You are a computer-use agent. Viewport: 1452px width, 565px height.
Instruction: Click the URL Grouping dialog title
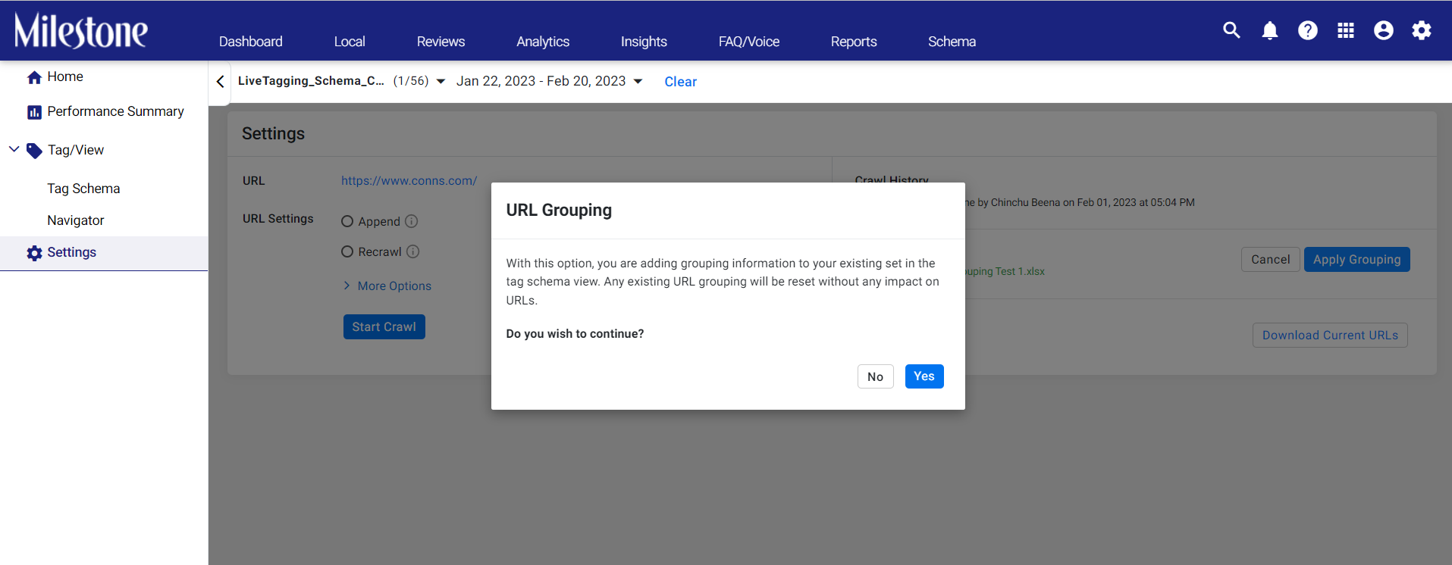click(x=559, y=210)
